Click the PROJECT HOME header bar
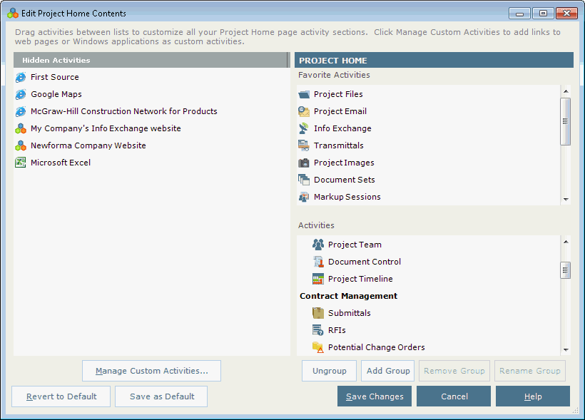Screen dimensions: 585x420 point(434,60)
